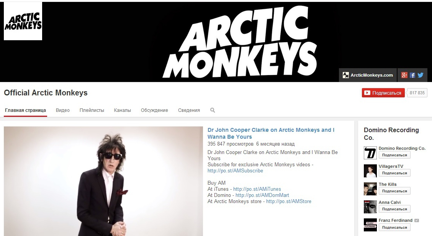Follow the po.st/AMiTunes link
Screen dimensions: 432x236
tap(257, 189)
